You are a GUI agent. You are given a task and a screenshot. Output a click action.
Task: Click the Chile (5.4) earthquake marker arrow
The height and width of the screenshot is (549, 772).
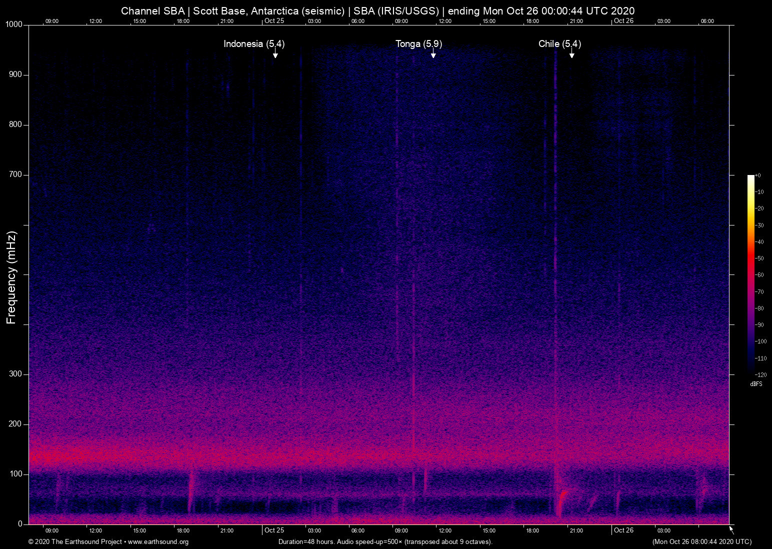(571, 55)
